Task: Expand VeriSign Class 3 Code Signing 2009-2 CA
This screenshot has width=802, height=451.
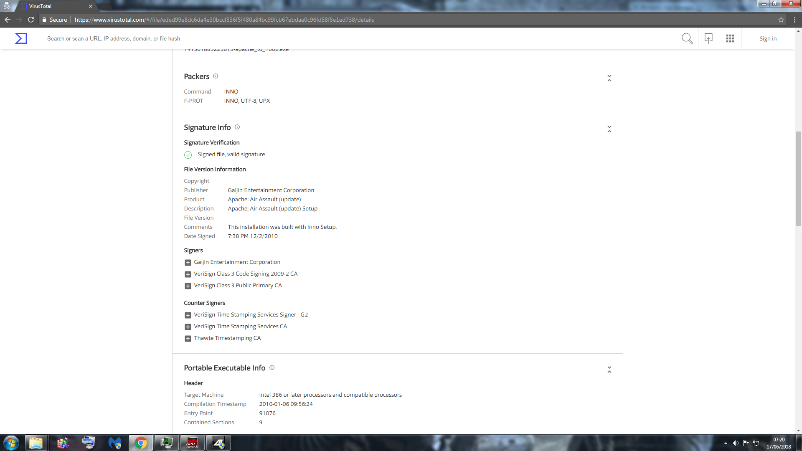Action: (188, 274)
